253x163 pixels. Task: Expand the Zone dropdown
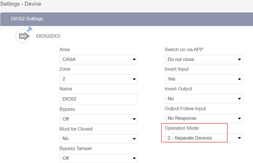98,79
